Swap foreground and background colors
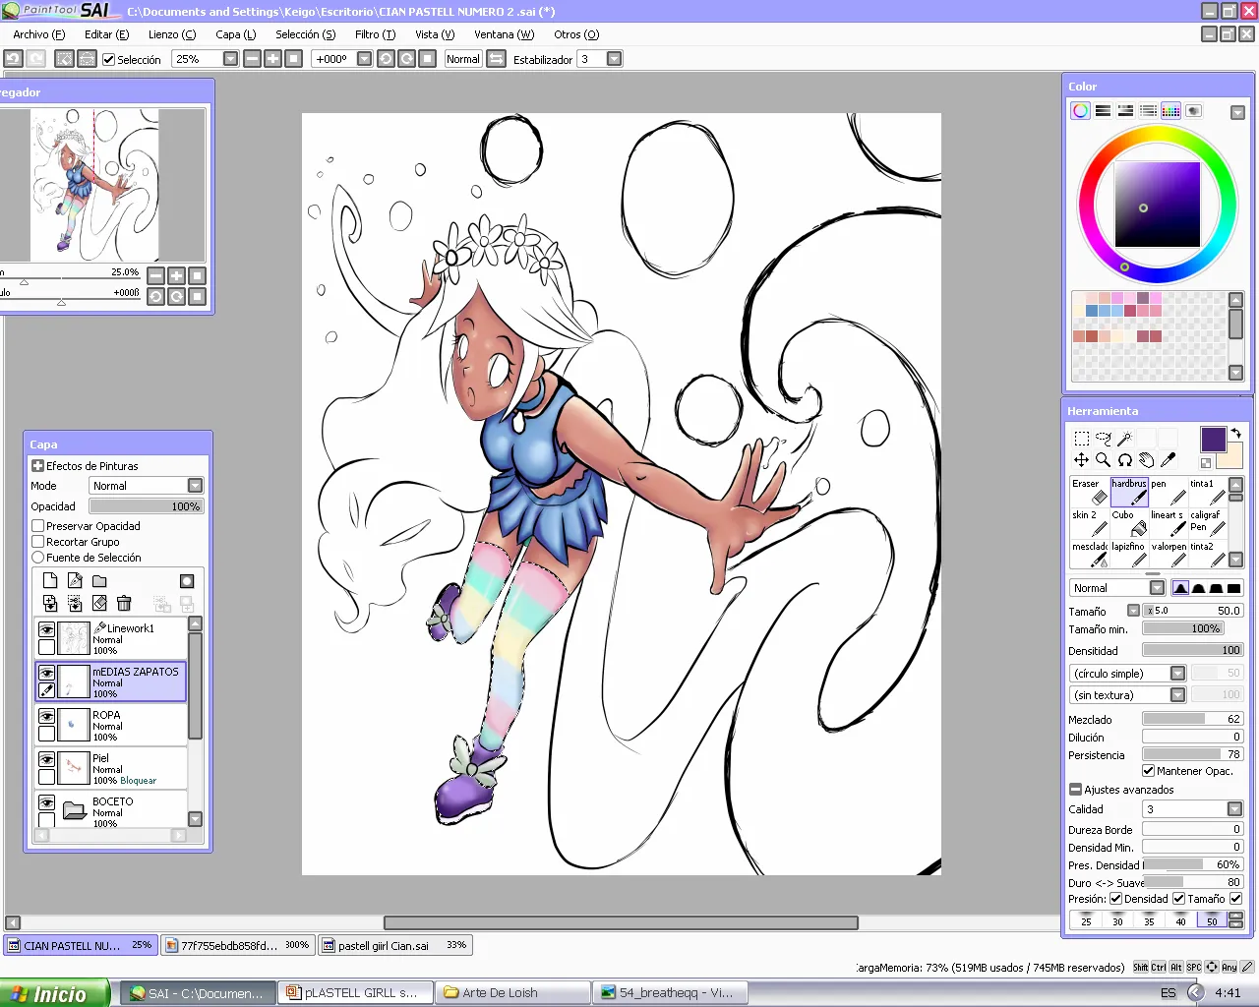 click(x=1236, y=433)
